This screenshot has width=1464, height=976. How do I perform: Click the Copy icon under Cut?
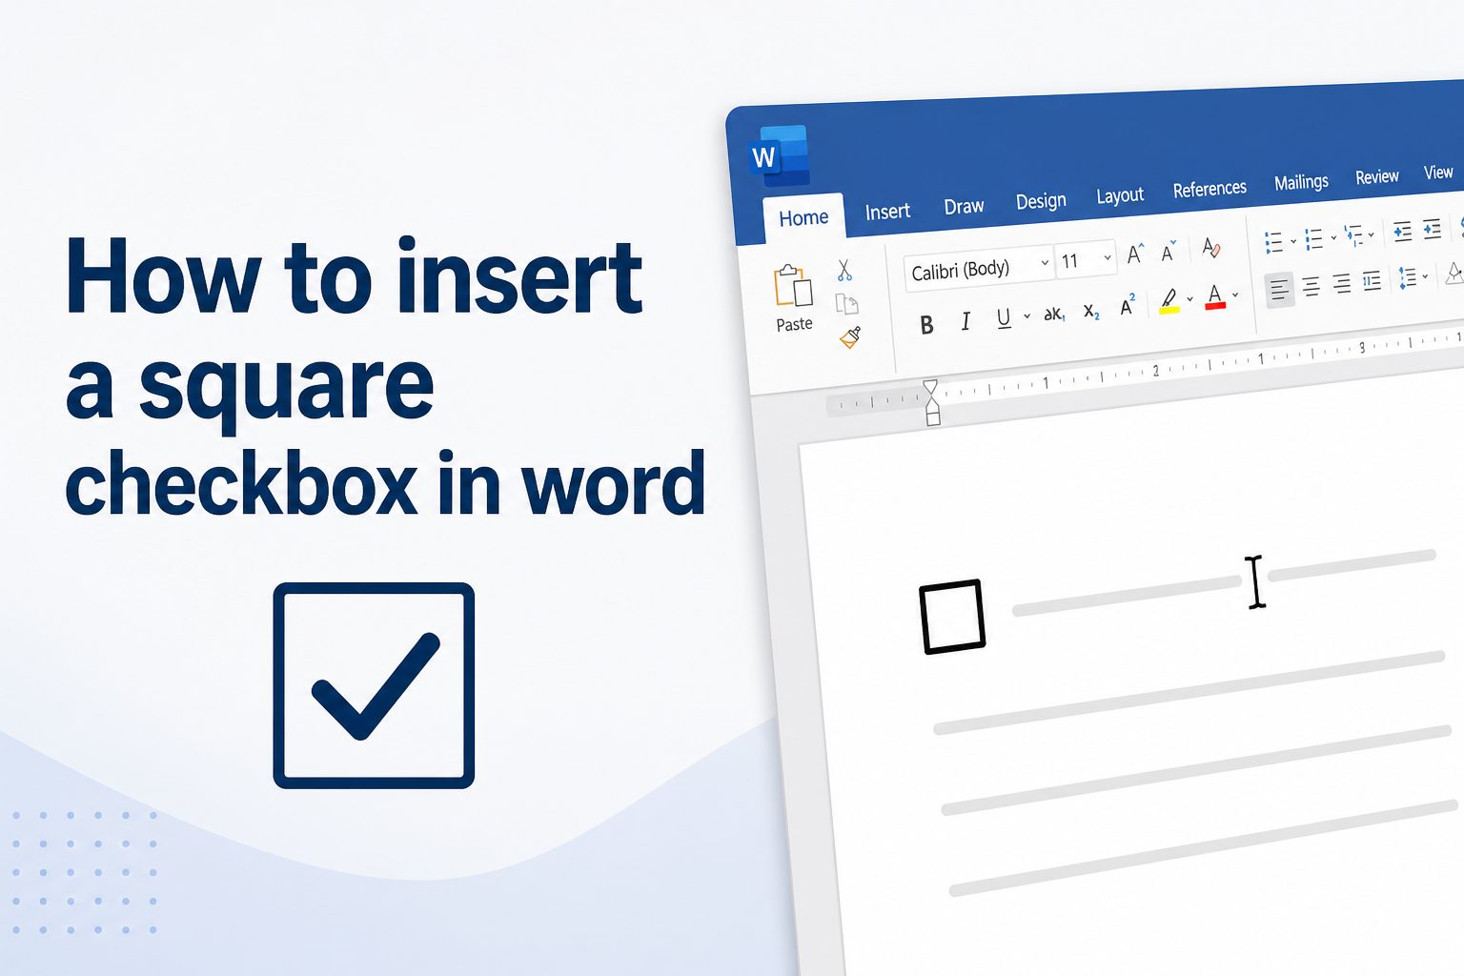coord(846,304)
